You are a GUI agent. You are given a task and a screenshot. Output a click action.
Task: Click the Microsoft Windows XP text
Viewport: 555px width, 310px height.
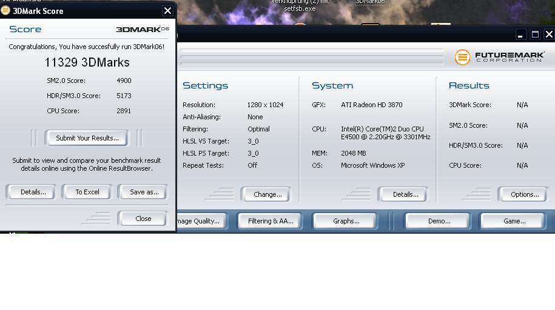click(372, 165)
